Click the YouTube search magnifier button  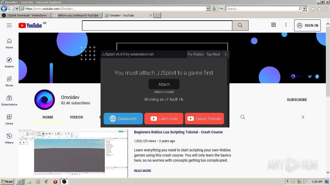pos(240,25)
